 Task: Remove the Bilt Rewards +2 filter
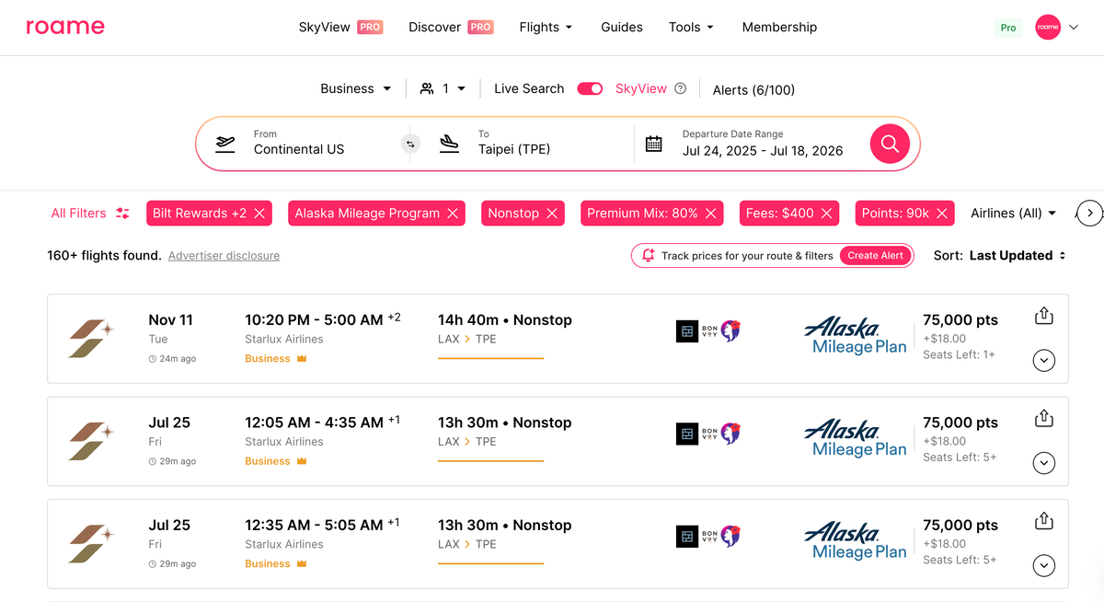tap(259, 214)
